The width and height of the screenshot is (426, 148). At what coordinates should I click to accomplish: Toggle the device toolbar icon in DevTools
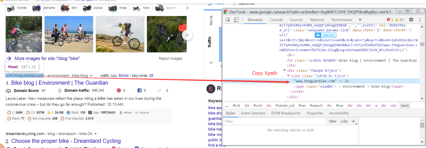236,20
